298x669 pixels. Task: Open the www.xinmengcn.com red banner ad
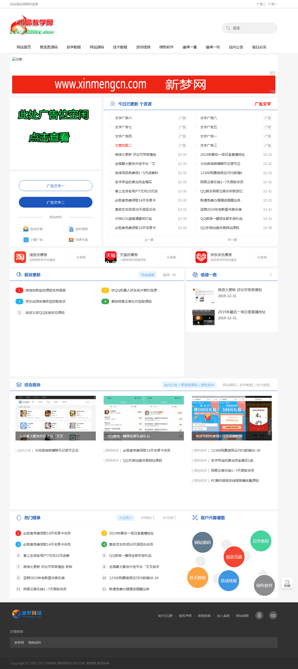[x=144, y=85]
